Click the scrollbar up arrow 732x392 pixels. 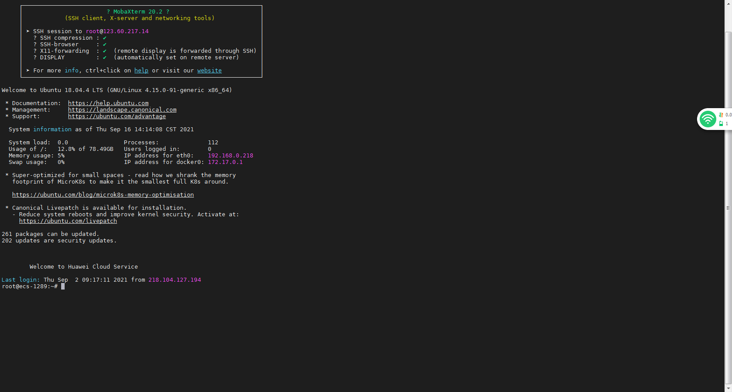click(728, 3)
